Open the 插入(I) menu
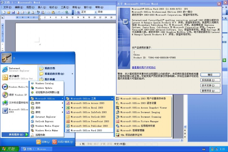228x152 pixels. (42, 7)
